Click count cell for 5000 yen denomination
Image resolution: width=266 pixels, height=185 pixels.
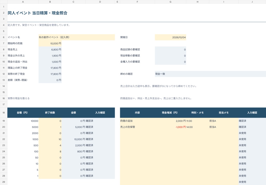pos(50,127)
